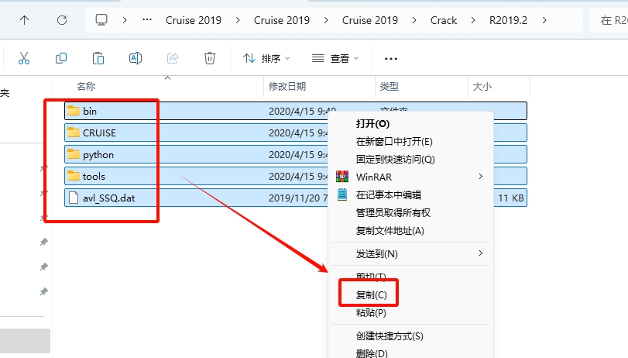Expand chevron after Crack breadcrumb
628x358 pixels.
pyautogui.click(x=473, y=20)
